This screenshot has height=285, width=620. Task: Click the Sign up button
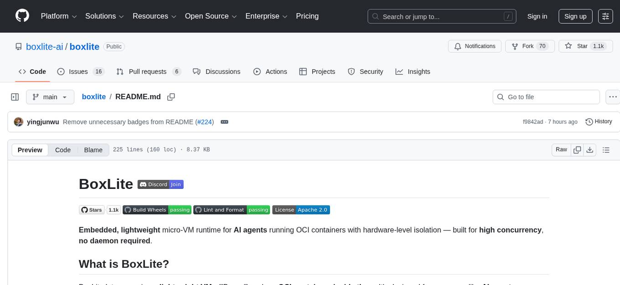click(x=575, y=16)
